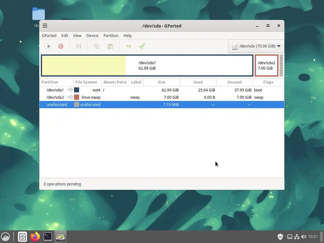This screenshot has height=243, width=324.
Task: Open the studio folder on desktop
Action: (x=39, y=14)
